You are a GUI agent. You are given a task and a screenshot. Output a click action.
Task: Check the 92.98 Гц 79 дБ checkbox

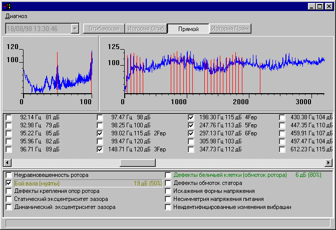tap(9, 125)
